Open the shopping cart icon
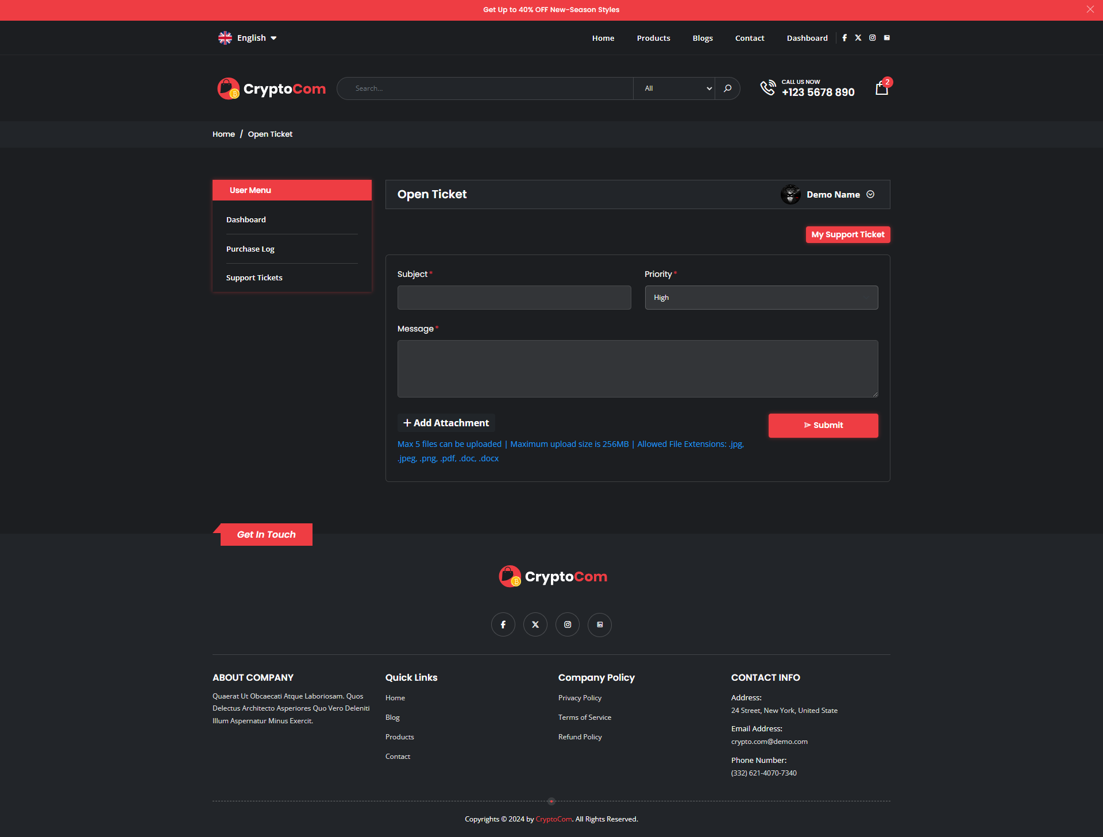 [x=882, y=88]
